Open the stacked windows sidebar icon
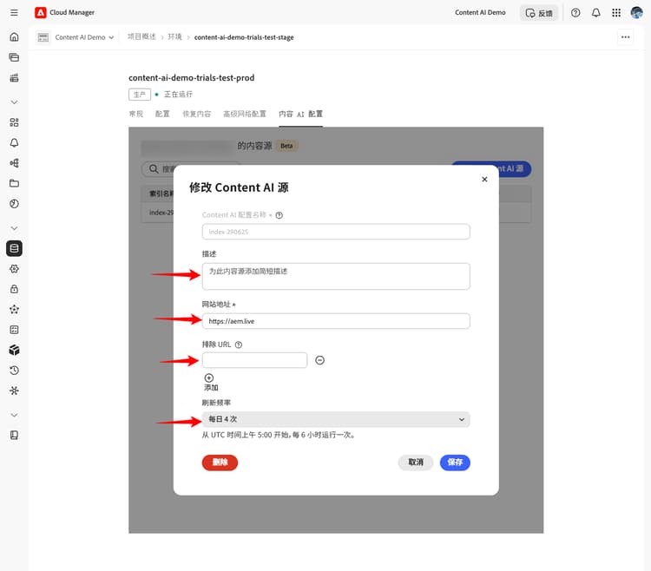This screenshot has width=651, height=571. point(14,57)
